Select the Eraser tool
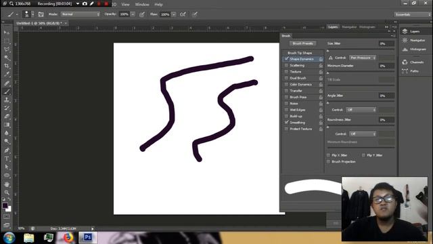This screenshot has width=433, height=244. coord(7,117)
